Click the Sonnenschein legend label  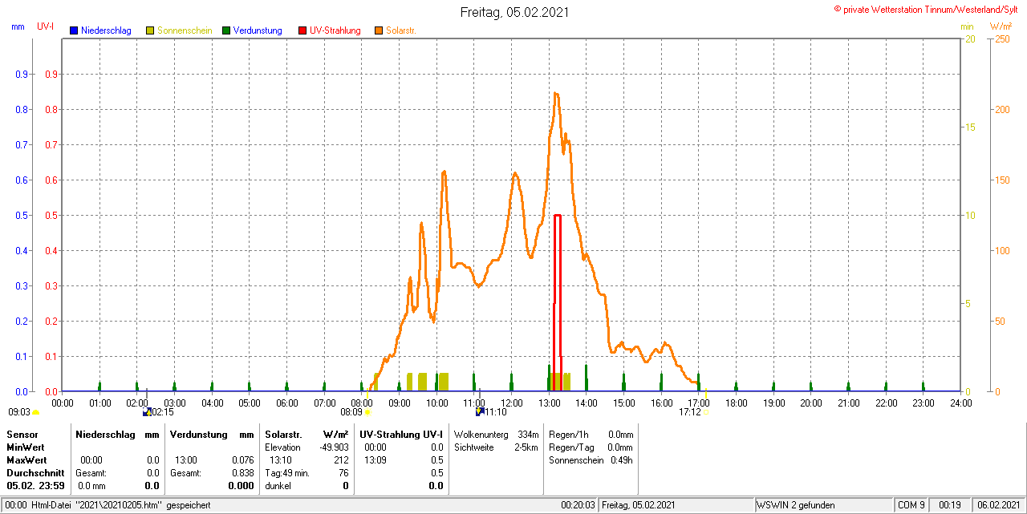click(x=185, y=30)
